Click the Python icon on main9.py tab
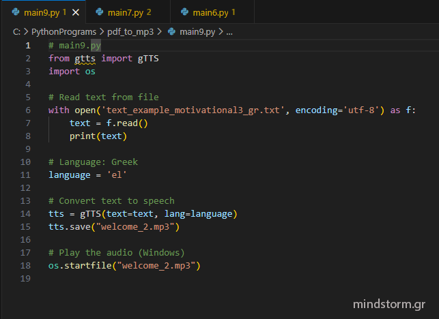 (15, 12)
